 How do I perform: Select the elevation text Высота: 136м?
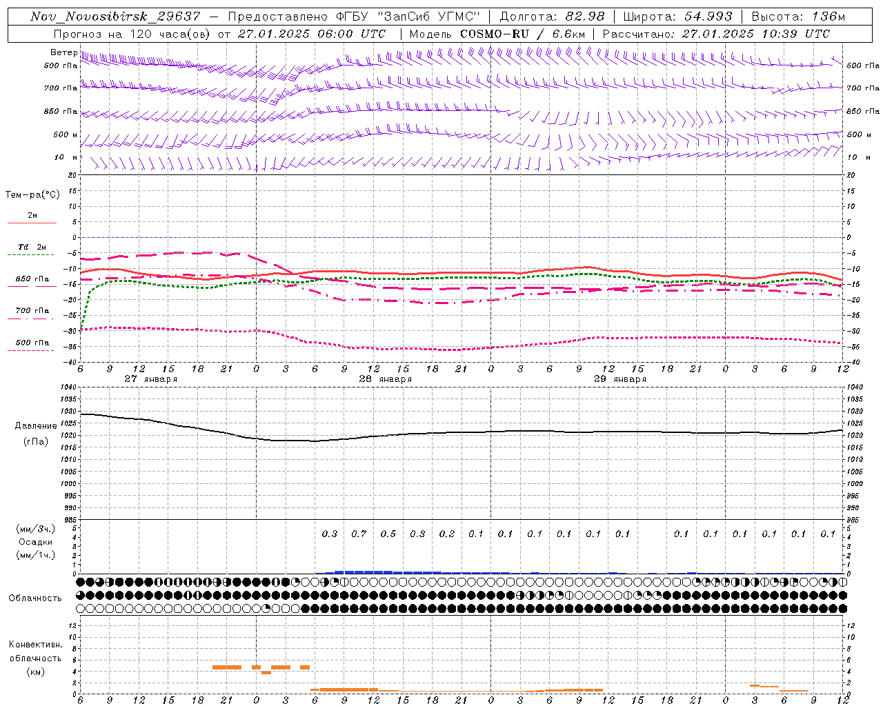point(798,17)
